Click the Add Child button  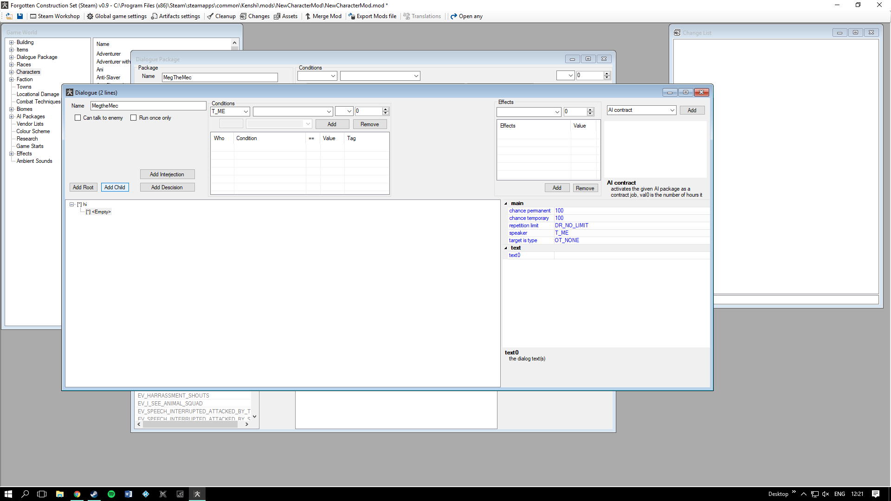click(x=115, y=187)
